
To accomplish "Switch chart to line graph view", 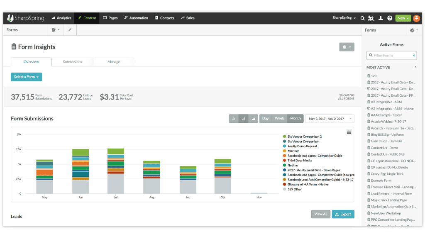I will tap(233, 118).
